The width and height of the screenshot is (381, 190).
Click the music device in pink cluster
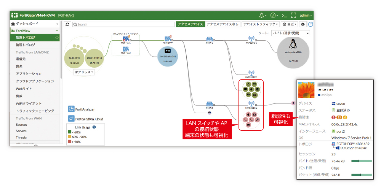(x=257, y=120)
